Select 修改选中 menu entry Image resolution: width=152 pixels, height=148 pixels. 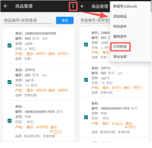120,26
